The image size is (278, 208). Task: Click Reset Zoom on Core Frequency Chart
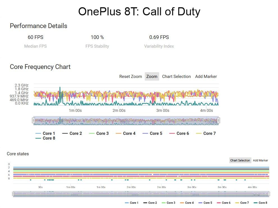click(131, 77)
